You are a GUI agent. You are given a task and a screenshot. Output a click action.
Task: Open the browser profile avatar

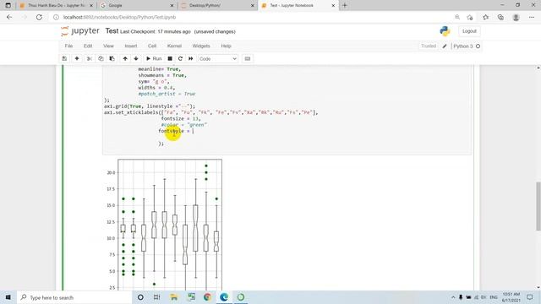[x=516, y=17]
